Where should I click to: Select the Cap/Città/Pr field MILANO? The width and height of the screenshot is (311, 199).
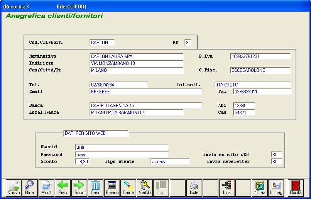(137, 70)
